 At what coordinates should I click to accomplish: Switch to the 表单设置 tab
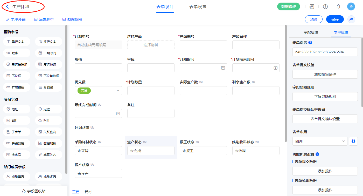198,7
